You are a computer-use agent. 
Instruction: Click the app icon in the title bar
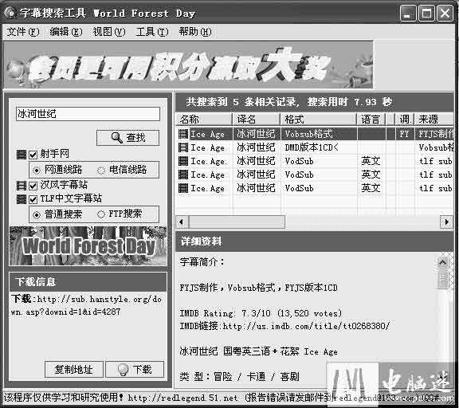coord(10,13)
